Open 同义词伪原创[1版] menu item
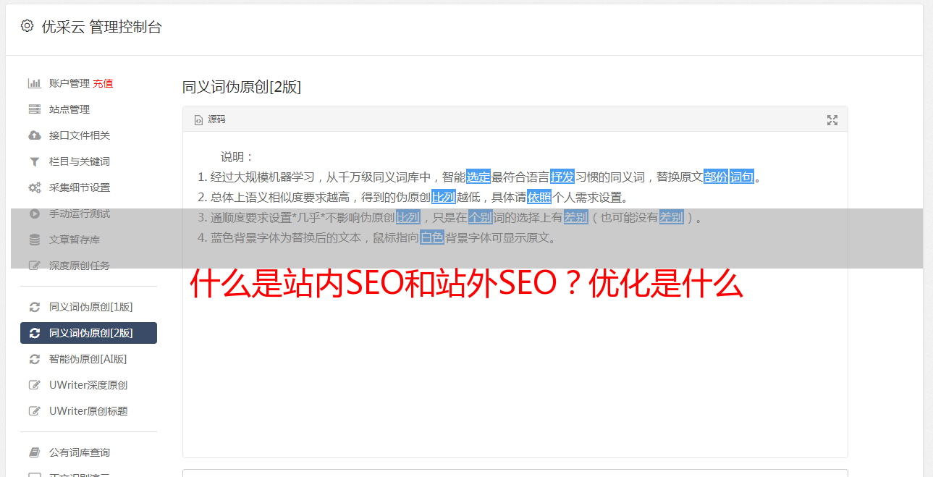This screenshot has width=933, height=477. (x=88, y=307)
